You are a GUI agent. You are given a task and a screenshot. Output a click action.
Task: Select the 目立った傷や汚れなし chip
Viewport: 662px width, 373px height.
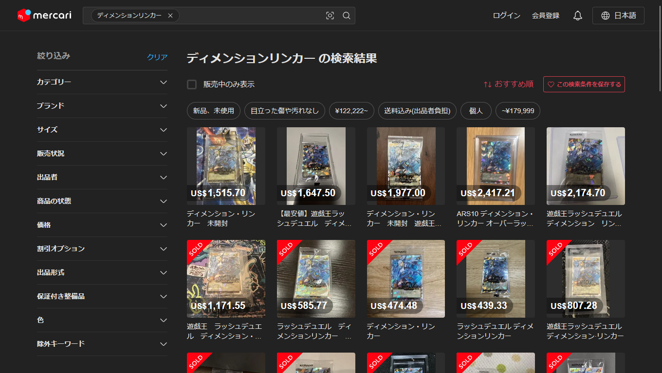coord(285,111)
